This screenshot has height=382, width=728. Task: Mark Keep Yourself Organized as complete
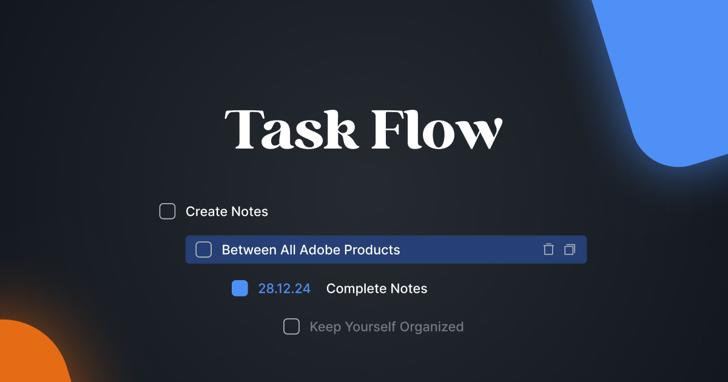291,326
